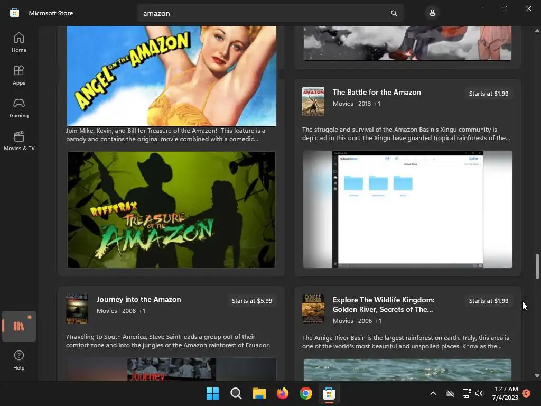Click the Starts at $5.99 price button
The width and height of the screenshot is (541, 406).
point(252,301)
